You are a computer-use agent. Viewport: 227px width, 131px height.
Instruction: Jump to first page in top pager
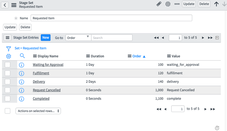156,38
